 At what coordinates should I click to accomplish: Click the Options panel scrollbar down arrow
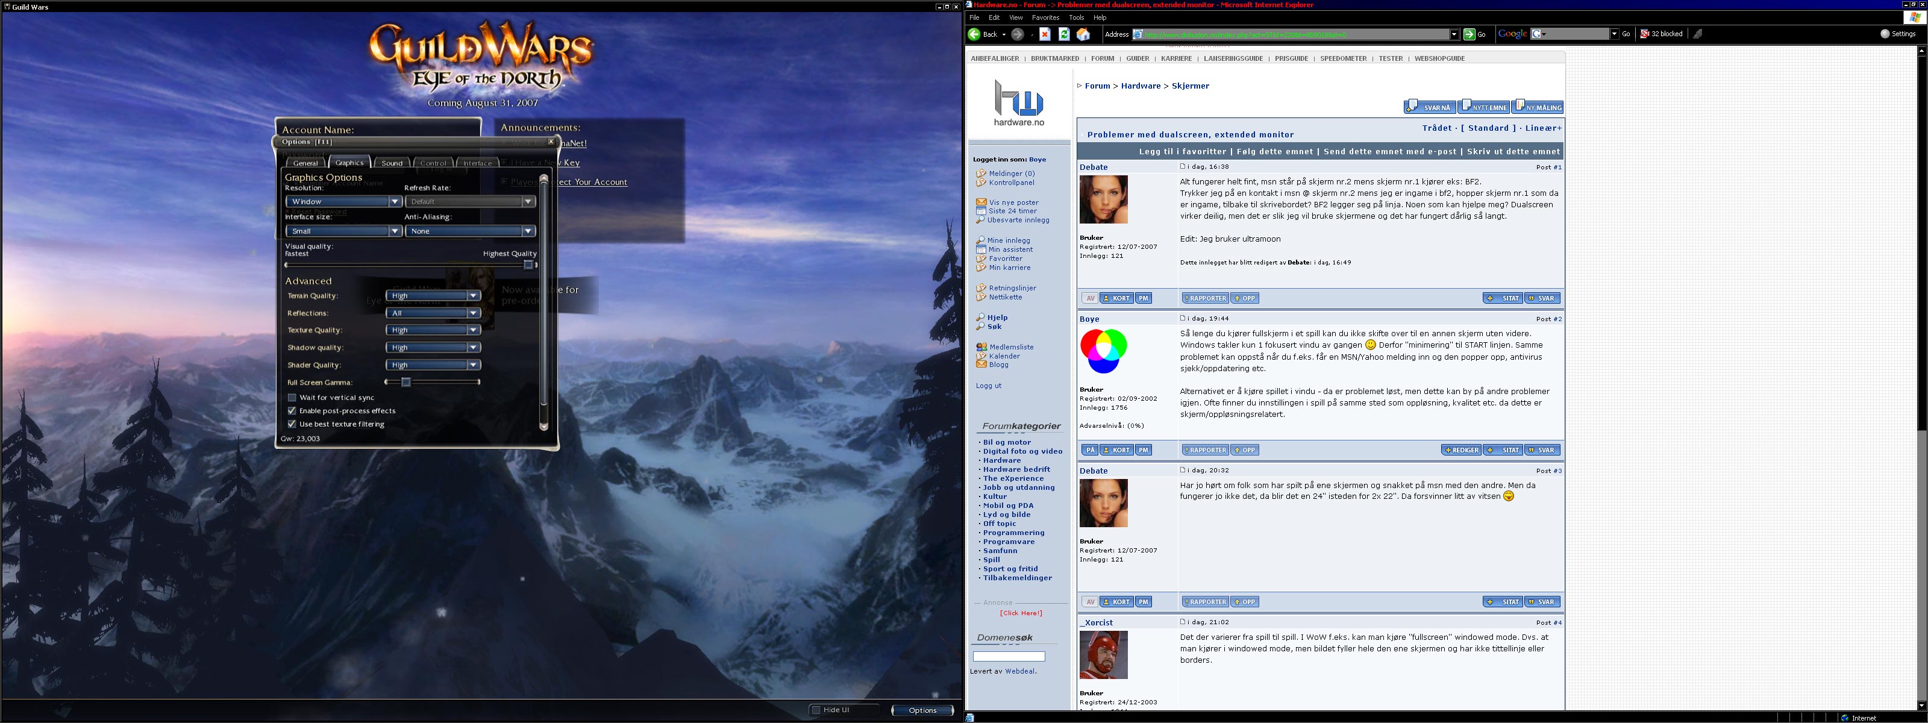544,427
